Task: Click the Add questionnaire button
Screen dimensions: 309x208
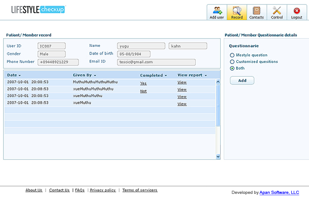Action: (x=242, y=80)
